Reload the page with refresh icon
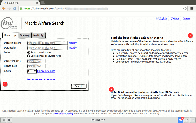Screen dimensions: 196x123 [x=15, y=9]
